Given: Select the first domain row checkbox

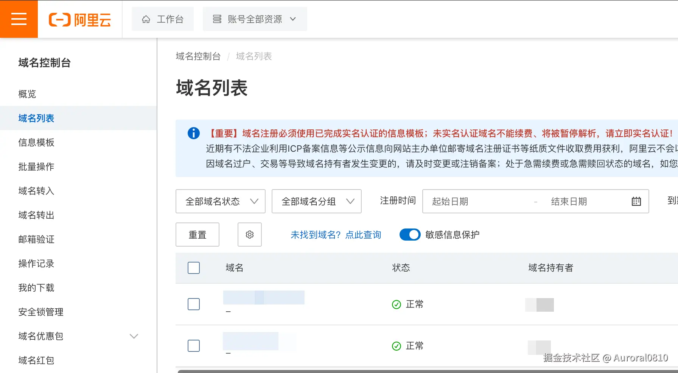Looking at the screenshot, I should point(193,304).
